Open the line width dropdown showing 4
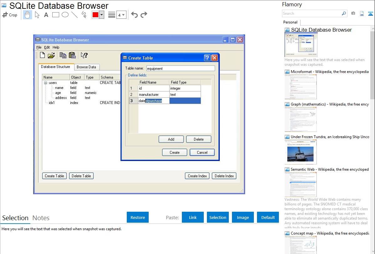This screenshot has width=375, height=254. point(121,15)
